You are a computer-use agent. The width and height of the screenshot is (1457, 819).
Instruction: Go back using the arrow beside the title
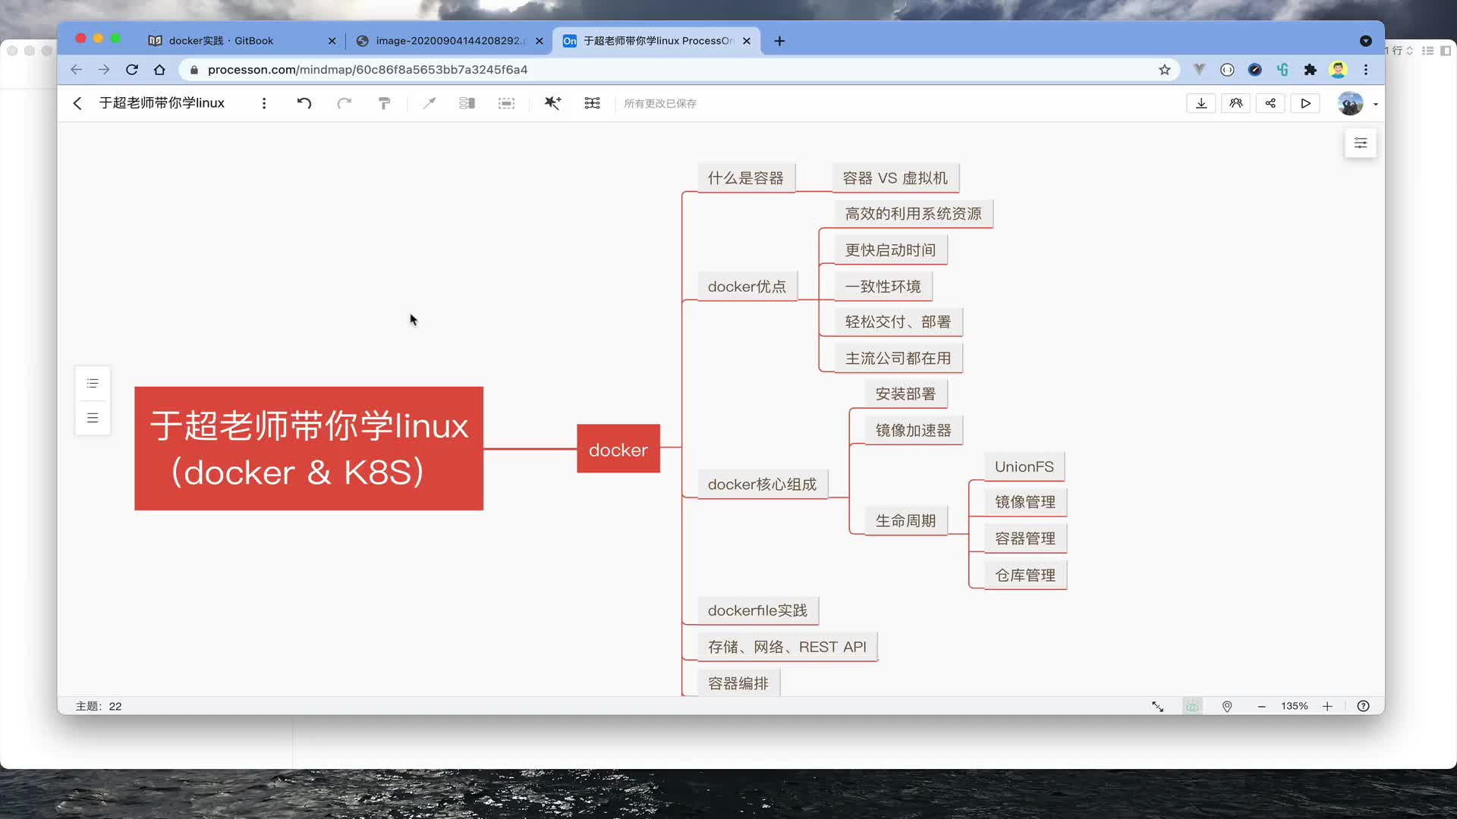pos(77,103)
